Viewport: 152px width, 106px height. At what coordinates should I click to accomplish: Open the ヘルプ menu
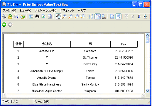82,11
